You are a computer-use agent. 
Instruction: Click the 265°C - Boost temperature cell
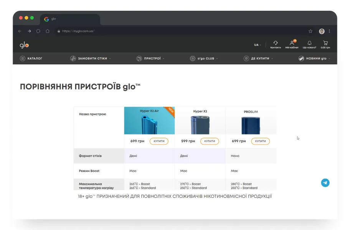(140, 184)
